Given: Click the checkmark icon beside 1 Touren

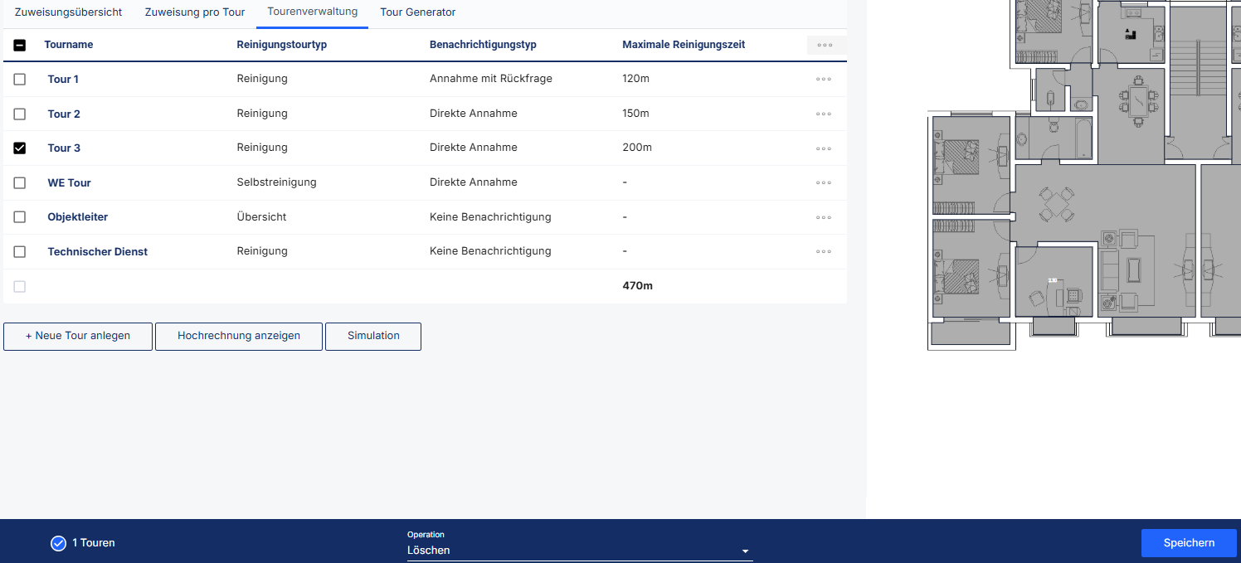Looking at the screenshot, I should tap(58, 543).
